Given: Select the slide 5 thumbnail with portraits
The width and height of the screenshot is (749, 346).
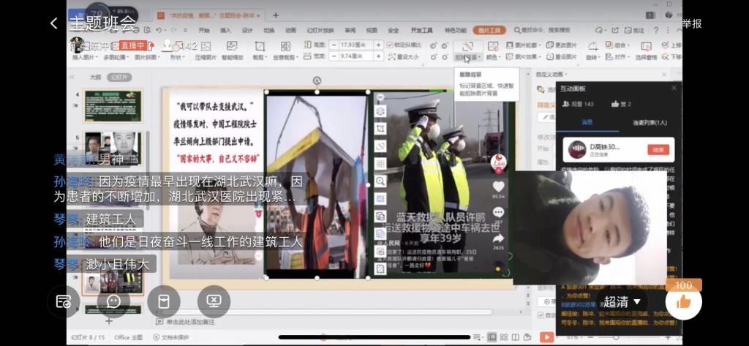Looking at the screenshot, I should tap(112, 143).
